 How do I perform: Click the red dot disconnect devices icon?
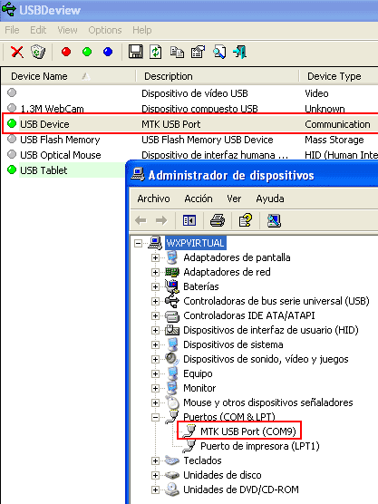pos(66,52)
